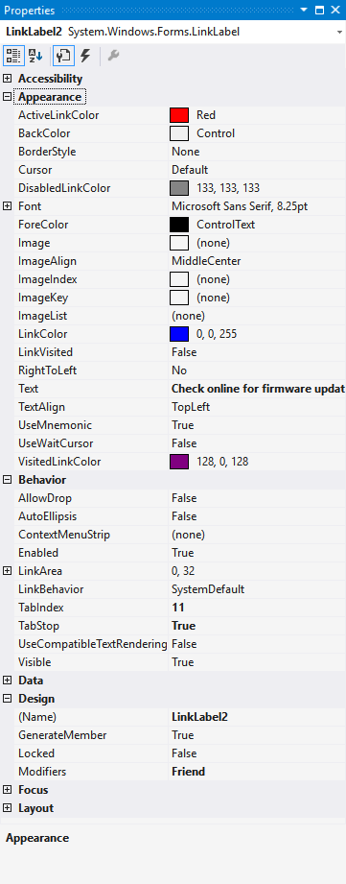Click the Image property preview box
346x884 pixels.
coord(179,243)
